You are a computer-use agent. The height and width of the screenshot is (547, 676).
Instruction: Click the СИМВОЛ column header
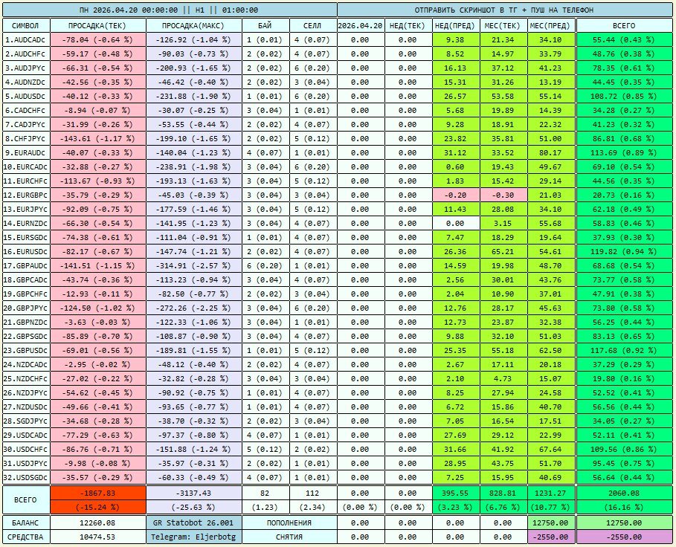click(26, 25)
